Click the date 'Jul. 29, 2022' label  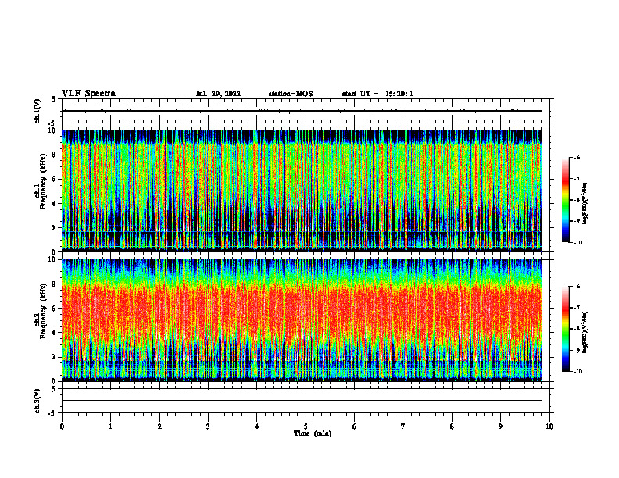218,94
